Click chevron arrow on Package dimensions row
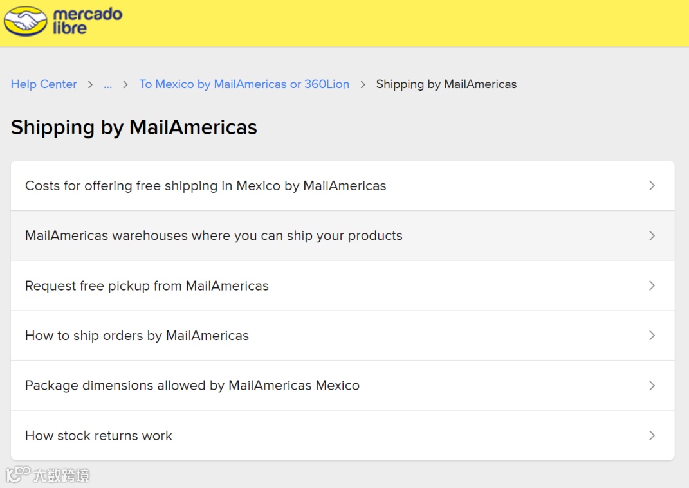Screen dimensions: 689x488 tap(652, 386)
